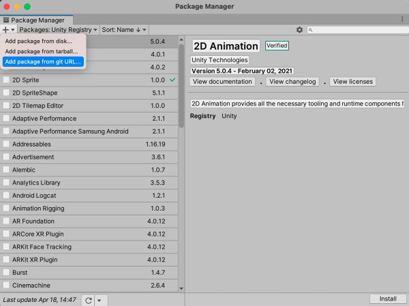Select the Cinemachine package name
The height and width of the screenshot is (306, 409).
pos(31,286)
